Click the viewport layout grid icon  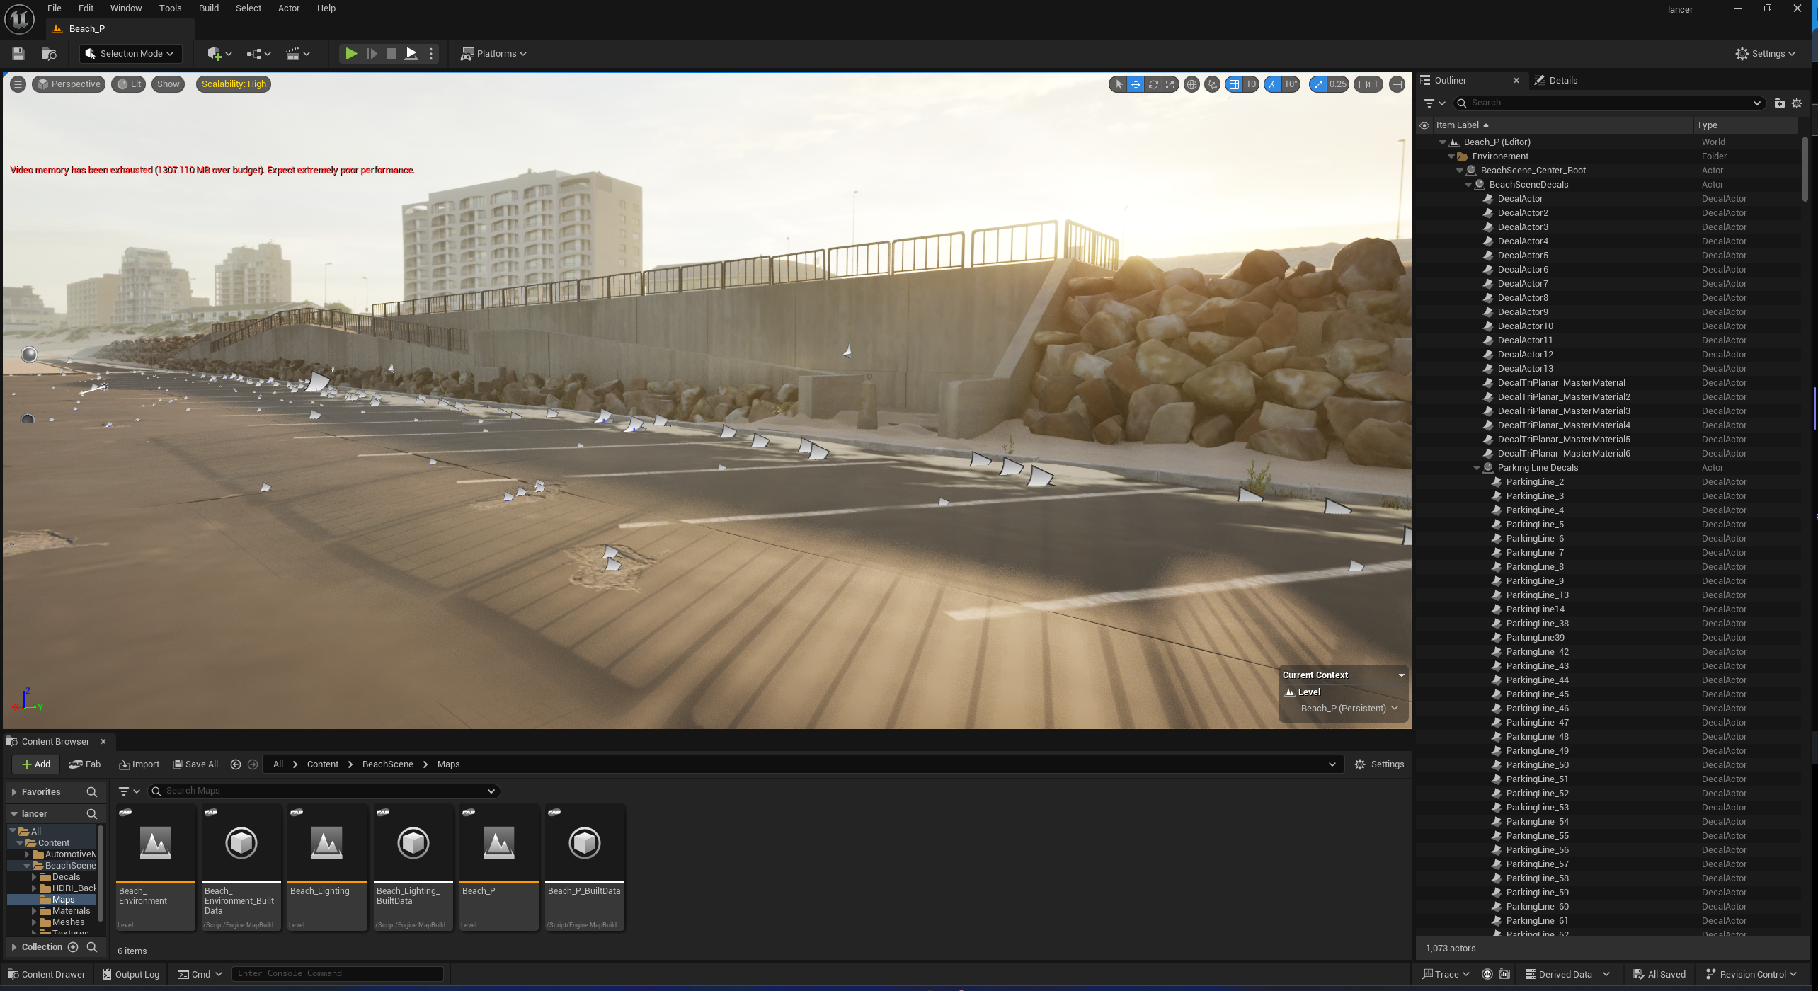[x=1397, y=84]
